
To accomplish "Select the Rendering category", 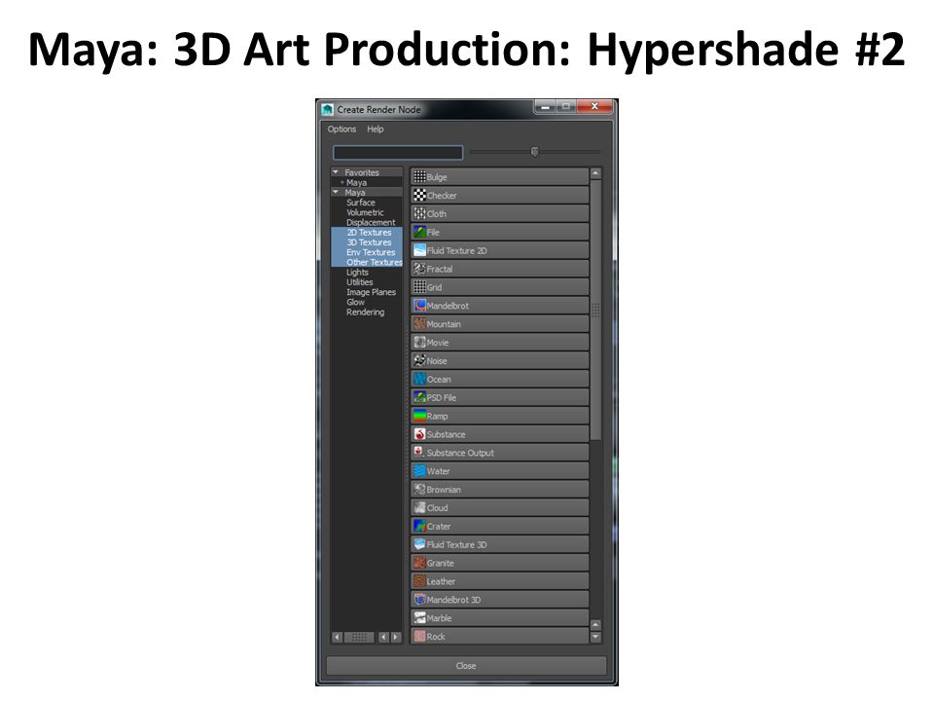I will click(365, 313).
